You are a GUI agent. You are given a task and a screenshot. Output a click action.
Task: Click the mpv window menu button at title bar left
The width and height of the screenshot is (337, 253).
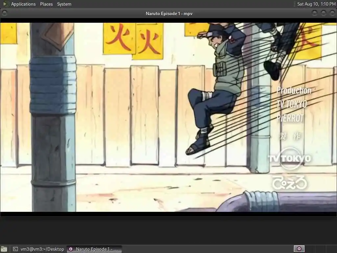[4, 13]
